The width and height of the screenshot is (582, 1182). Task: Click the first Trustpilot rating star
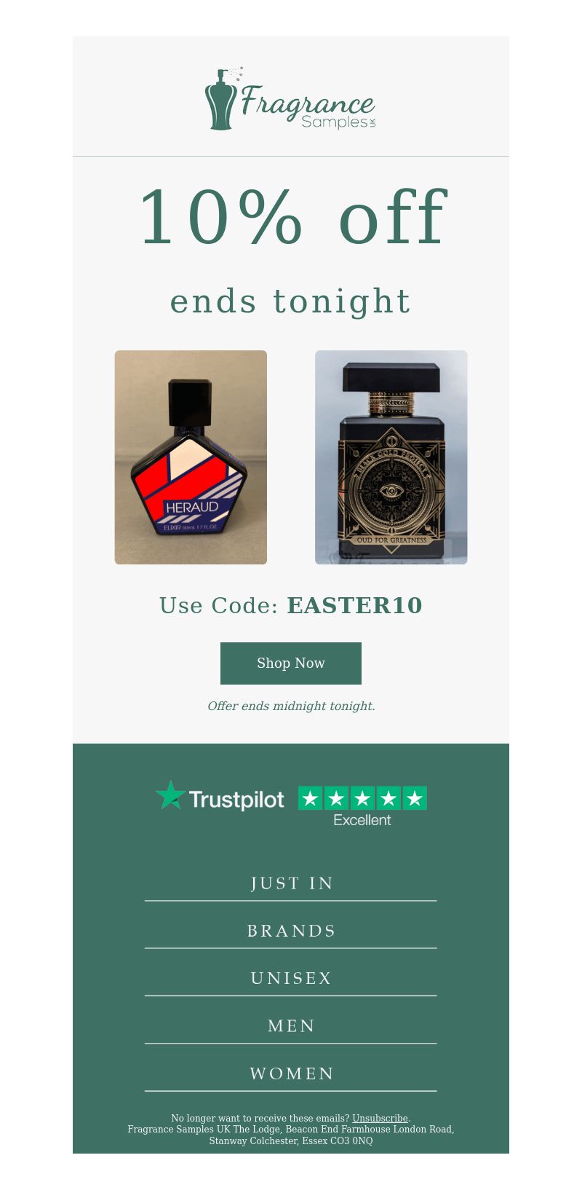tap(311, 798)
